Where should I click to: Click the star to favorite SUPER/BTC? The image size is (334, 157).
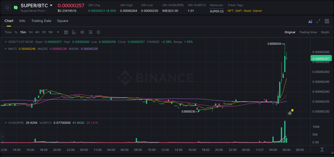pos(7,7)
